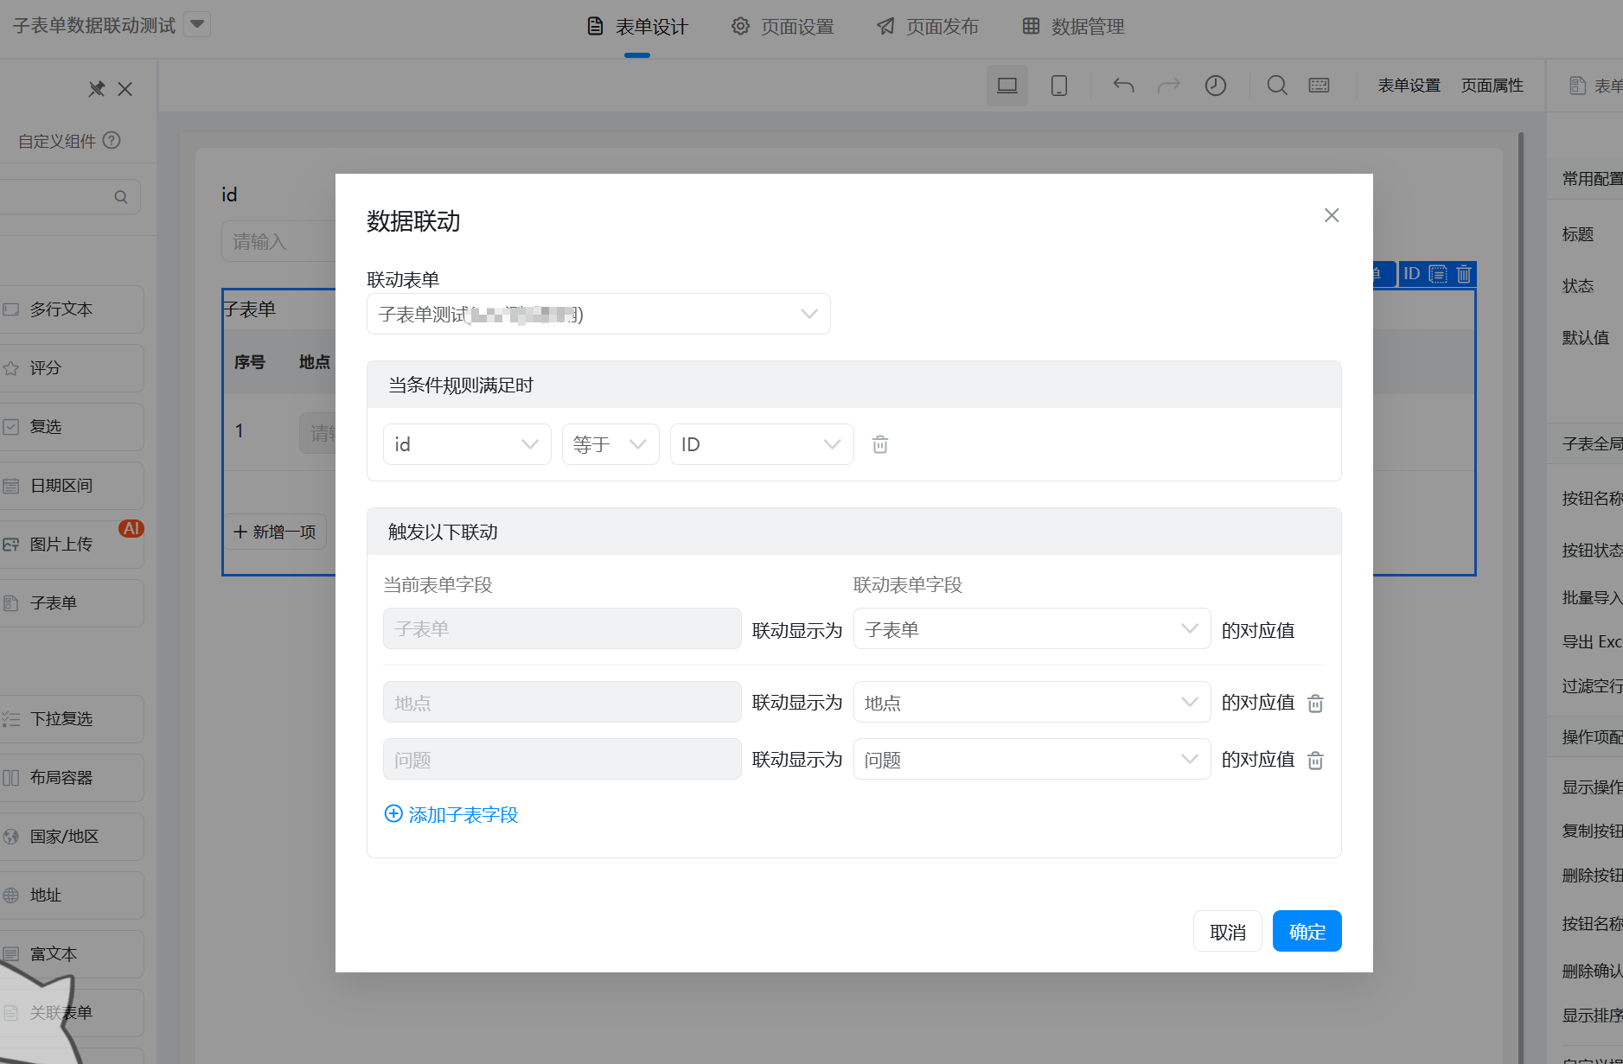Select the 评分 component
Viewport: 1623px width, 1064px height.
(72, 368)
